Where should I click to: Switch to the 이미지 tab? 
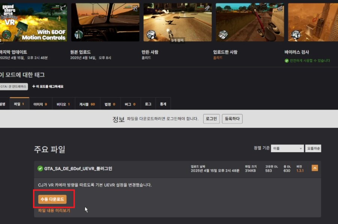click(40, 104)
